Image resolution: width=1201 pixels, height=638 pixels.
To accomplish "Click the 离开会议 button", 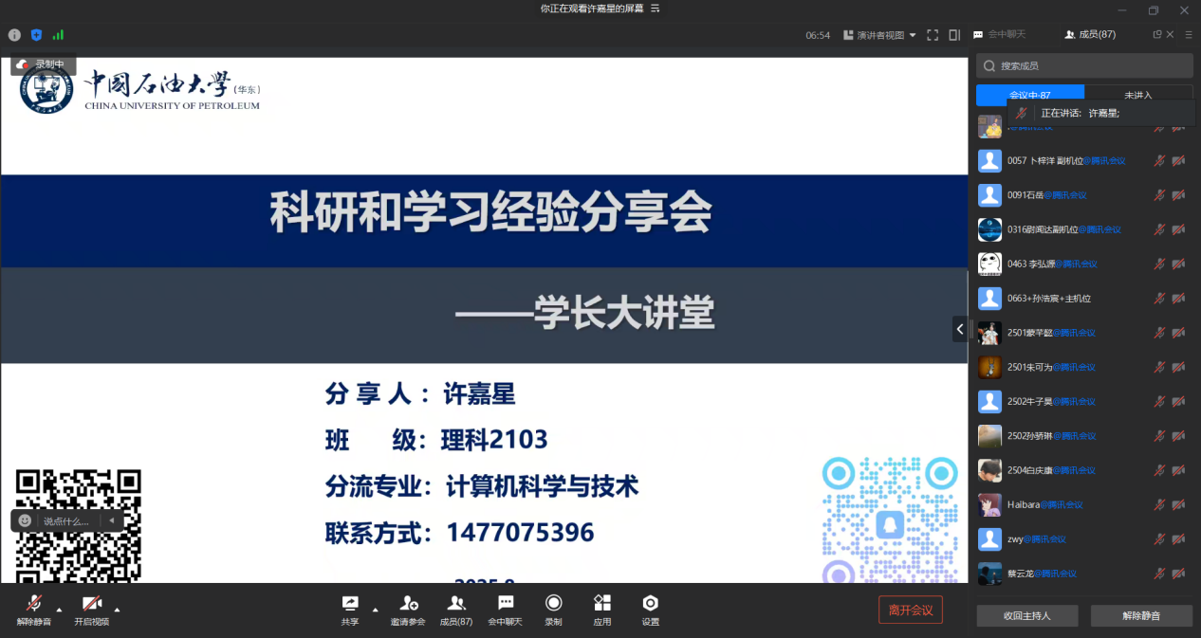I will click(910, 610).
